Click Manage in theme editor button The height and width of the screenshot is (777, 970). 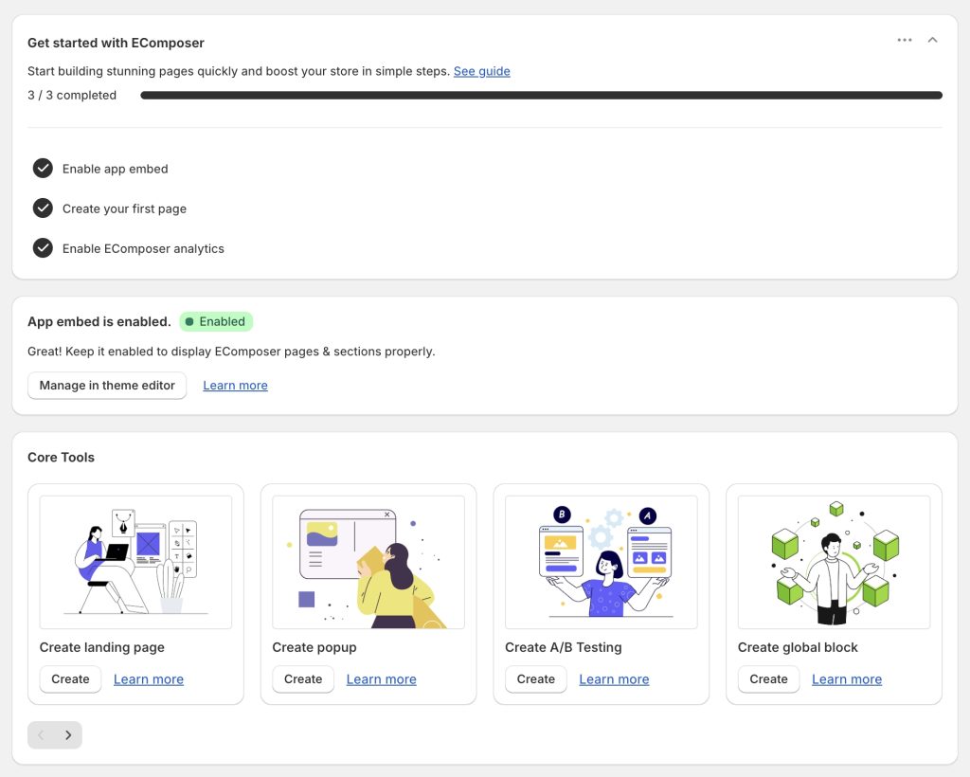(107, 386)
